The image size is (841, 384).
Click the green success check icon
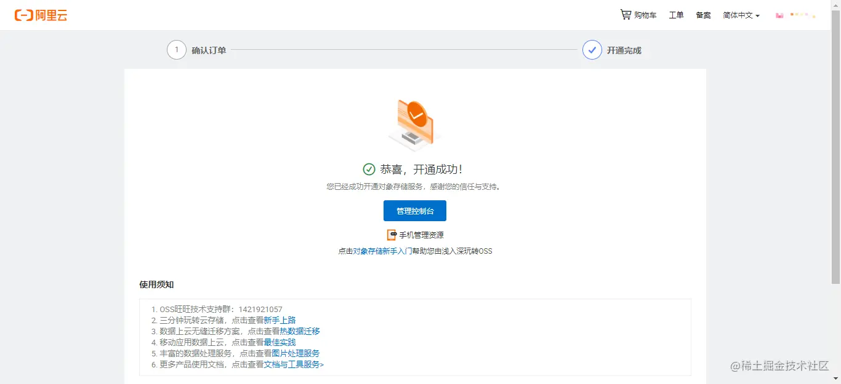[x=369, y=169]
